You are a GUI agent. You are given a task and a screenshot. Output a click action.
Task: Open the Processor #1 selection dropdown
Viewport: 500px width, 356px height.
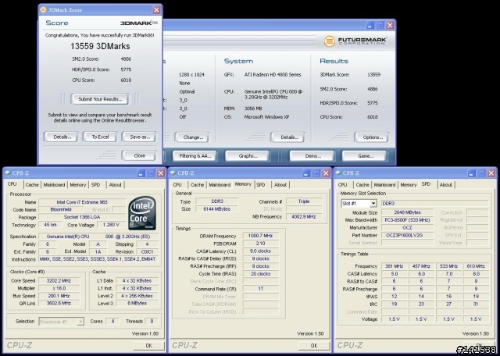tap(80, 322)
